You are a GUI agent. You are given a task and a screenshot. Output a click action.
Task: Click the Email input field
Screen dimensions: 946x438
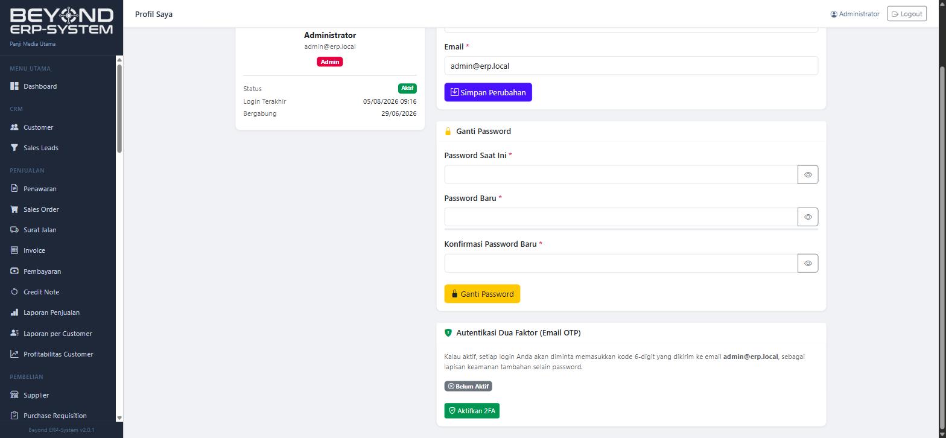[x=631, y=66]
